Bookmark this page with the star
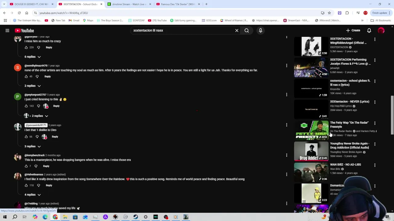Image resolution: width=394 pixels, height=221 pixels. pyautogui.click(x=329, y=13)
